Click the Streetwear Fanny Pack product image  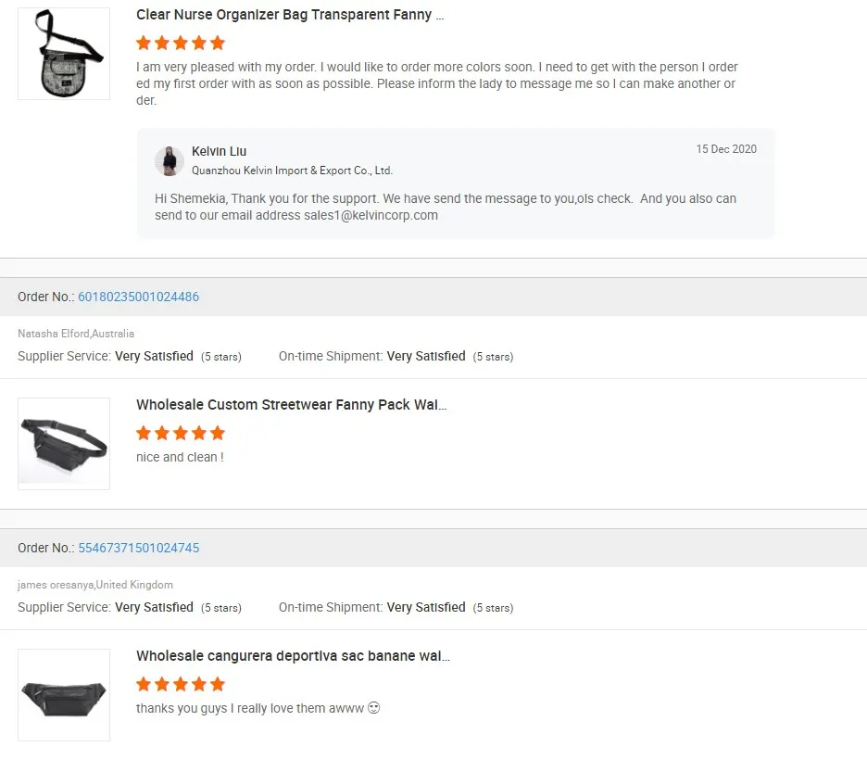coord(64,444)
